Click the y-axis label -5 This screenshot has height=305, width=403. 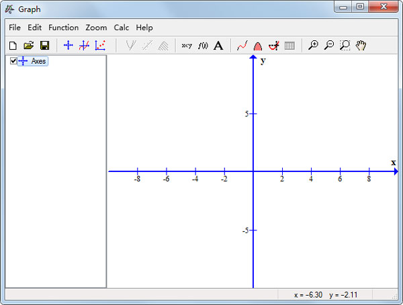245,230
